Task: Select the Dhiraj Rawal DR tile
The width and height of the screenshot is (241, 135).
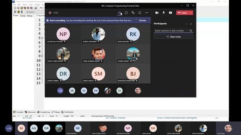Action: point(63,73)
